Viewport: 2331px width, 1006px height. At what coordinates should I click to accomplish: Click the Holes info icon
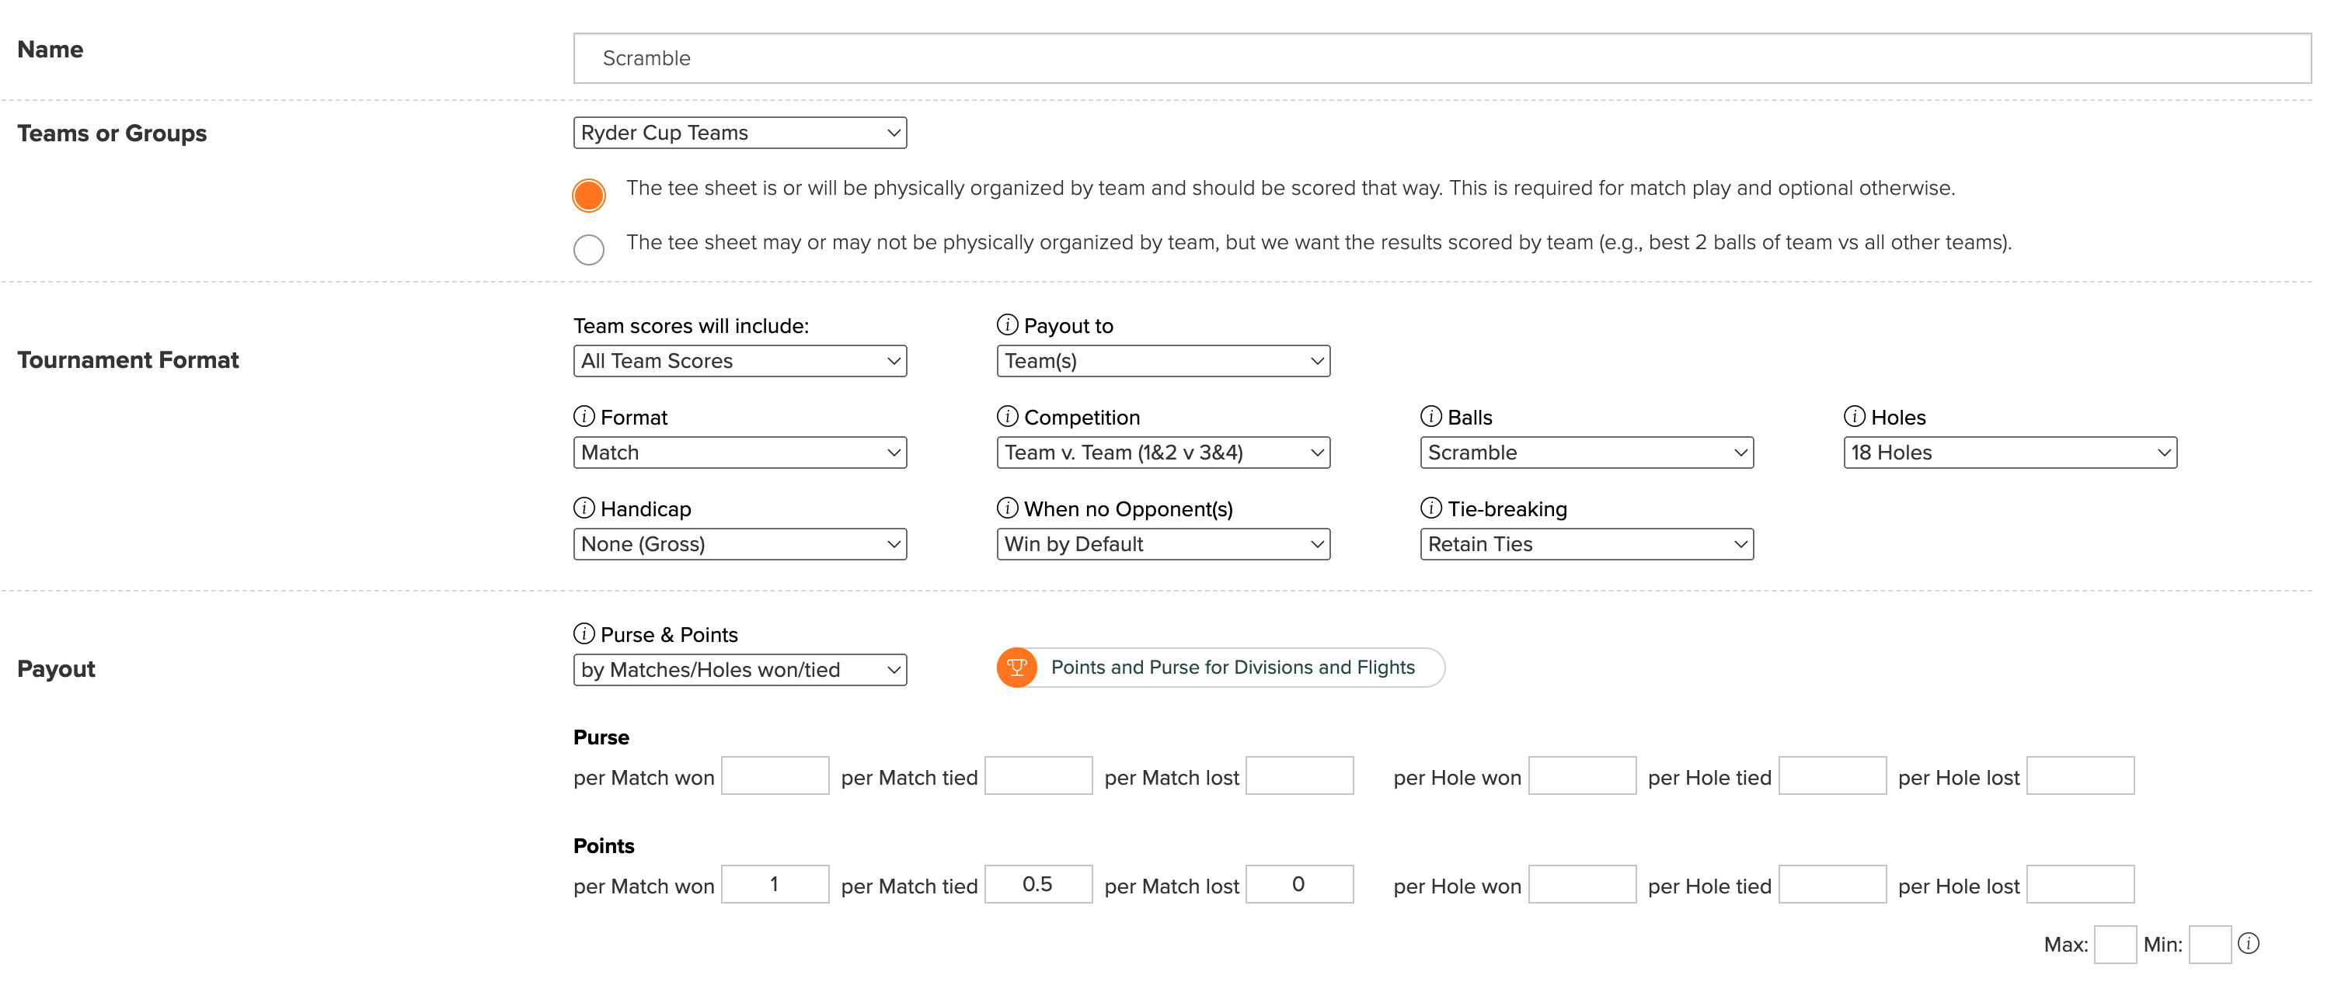coord(1854,416)
